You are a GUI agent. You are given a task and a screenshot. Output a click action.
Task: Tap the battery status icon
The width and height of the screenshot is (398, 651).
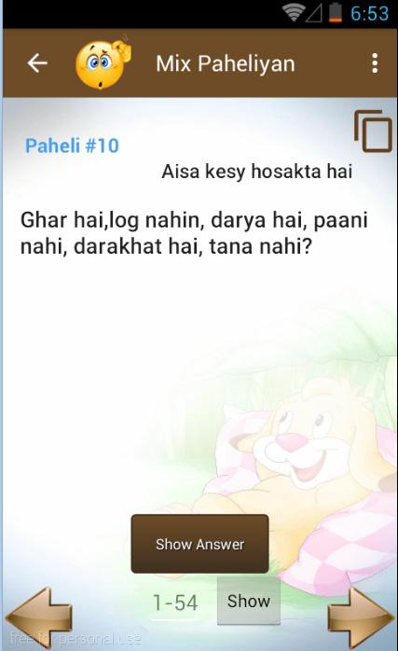336,12
